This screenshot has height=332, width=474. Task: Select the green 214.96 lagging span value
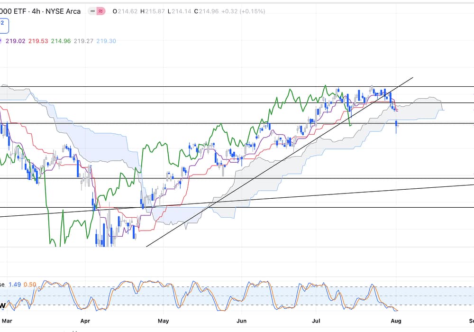[61, 41]
